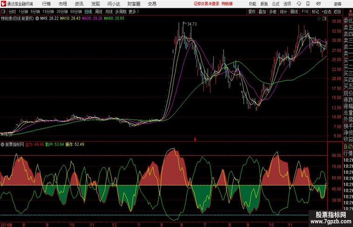Click the mobile phone icon in title bar
Viewport: 353px width, 227px height.
[x=308, y=4]
